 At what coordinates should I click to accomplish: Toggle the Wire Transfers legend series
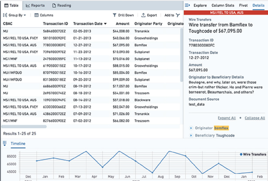[253, 154]
